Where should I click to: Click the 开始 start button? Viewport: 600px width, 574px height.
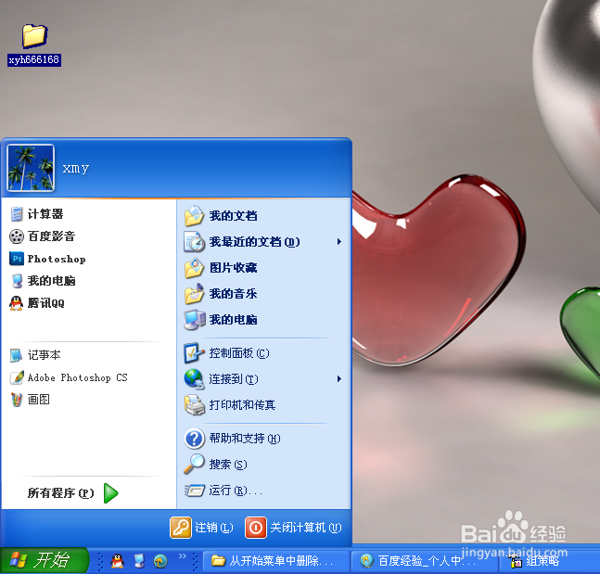click(45, 561)
